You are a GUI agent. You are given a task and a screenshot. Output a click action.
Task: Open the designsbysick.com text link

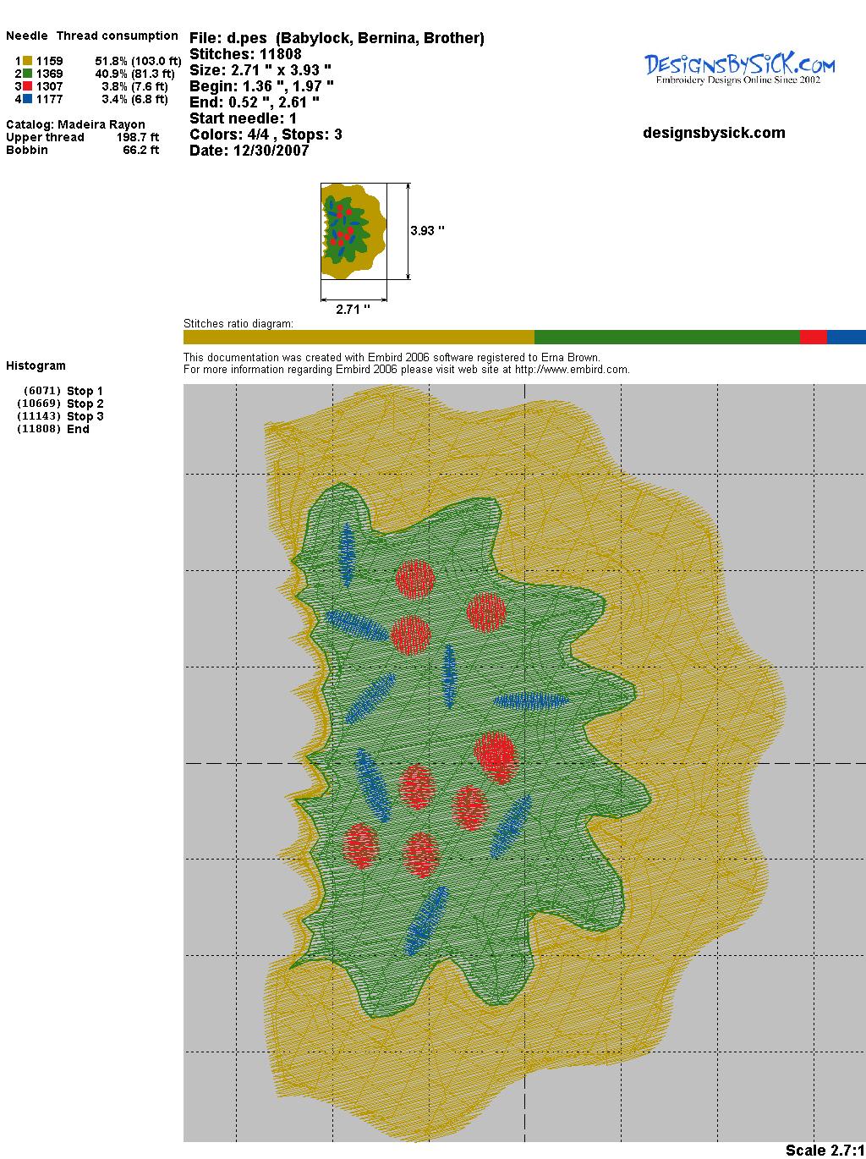click(714, 133)
